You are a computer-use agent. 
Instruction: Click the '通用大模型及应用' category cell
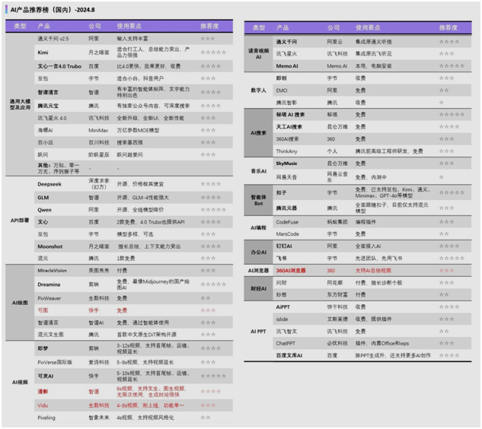tap(20, 104)
